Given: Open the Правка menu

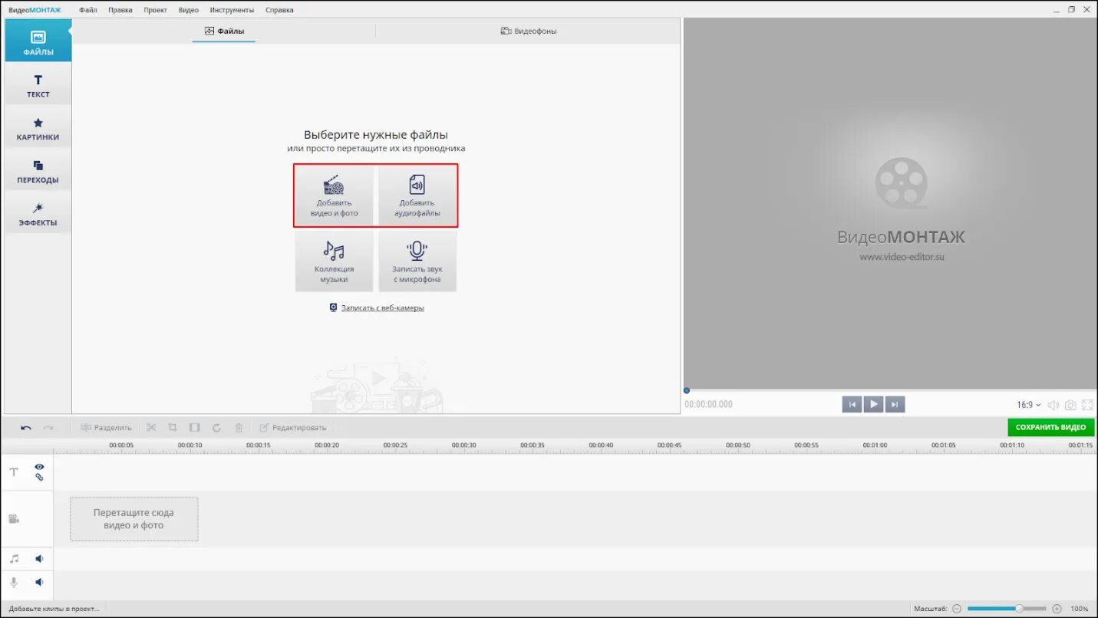Looking at the screenshot, I should 120,10.
